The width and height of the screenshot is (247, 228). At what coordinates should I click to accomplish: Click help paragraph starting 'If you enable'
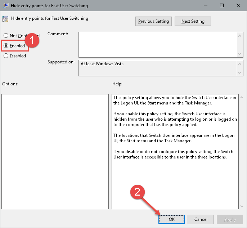175,119
